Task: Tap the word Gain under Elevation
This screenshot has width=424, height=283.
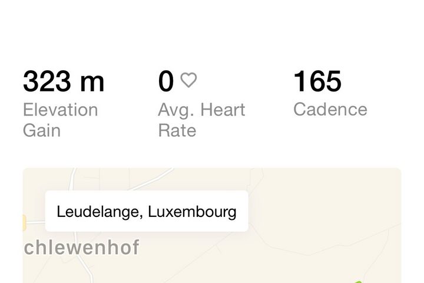Action: click(42, 130)
